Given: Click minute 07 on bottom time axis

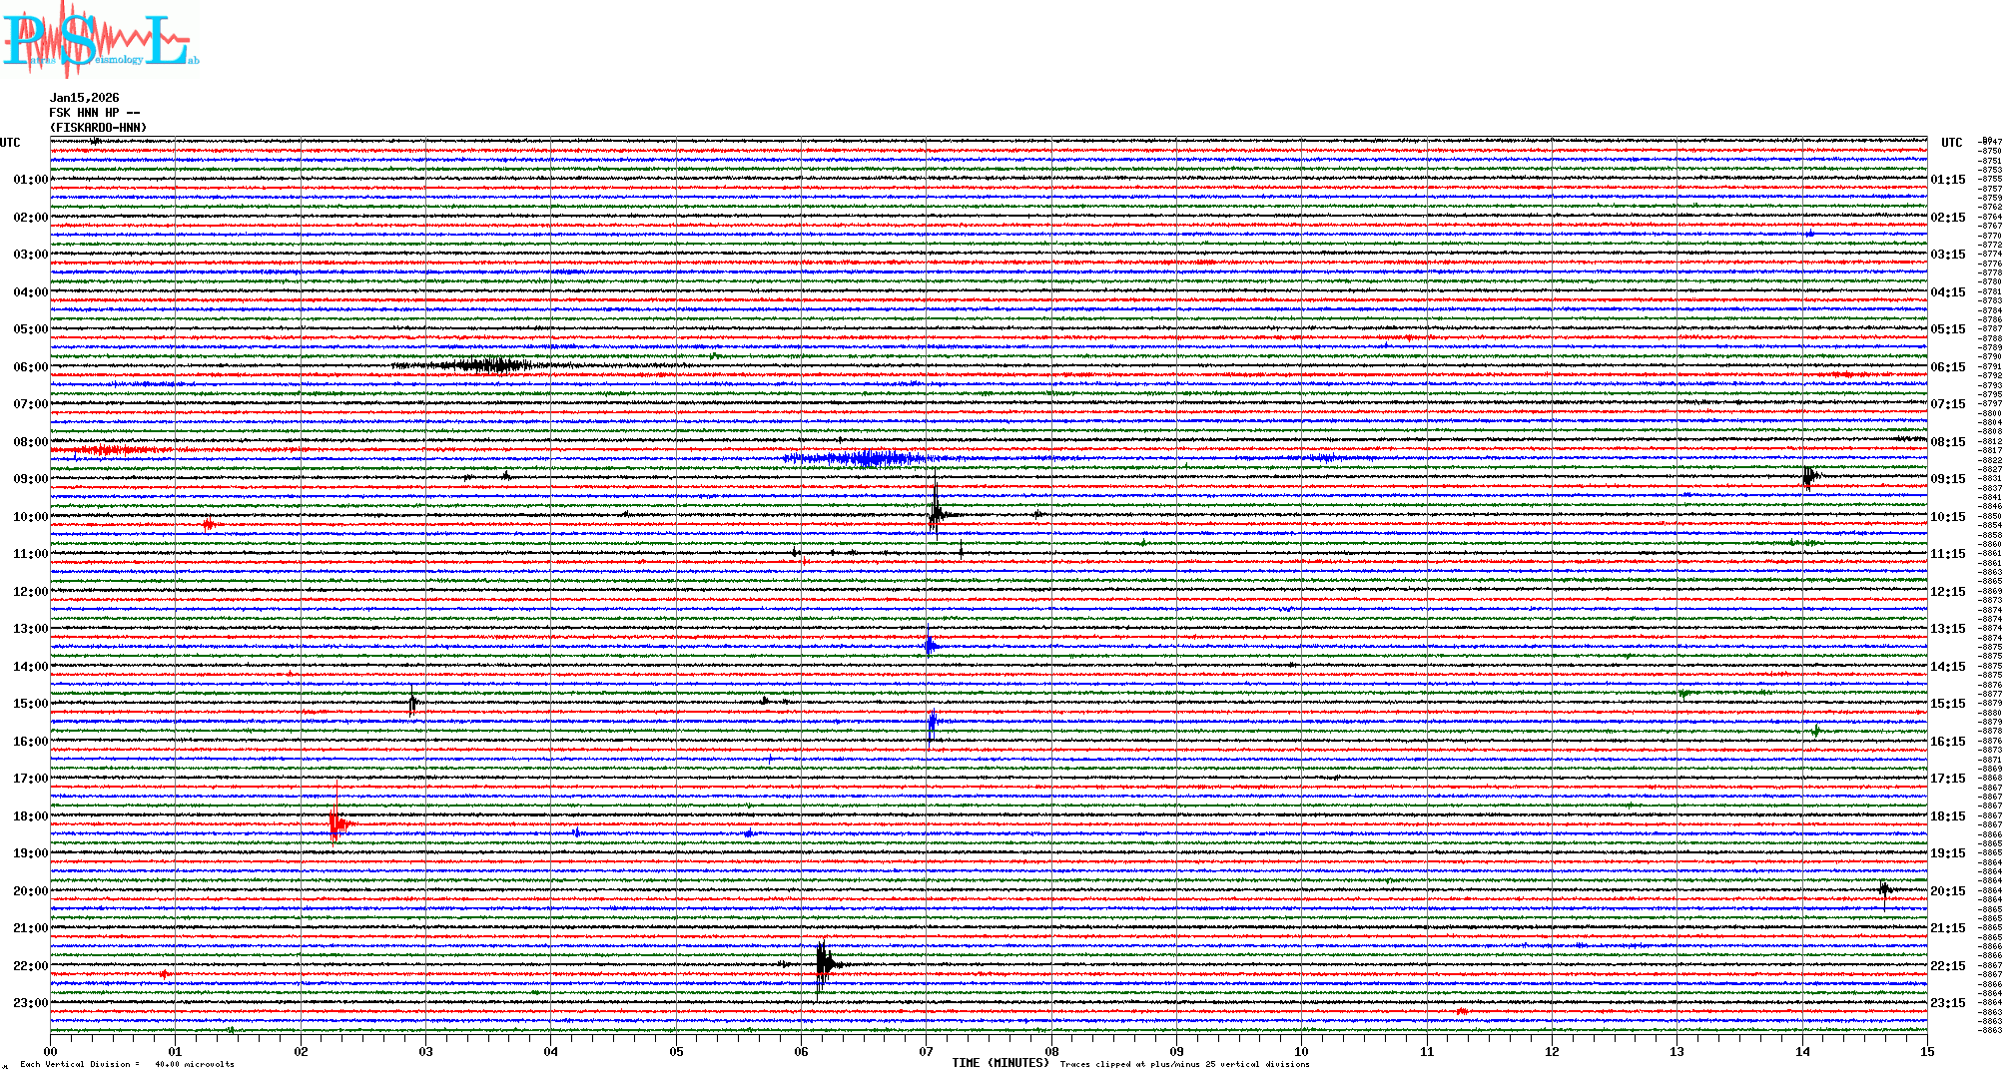Looking at the screenshot, I should (926, 1051).
